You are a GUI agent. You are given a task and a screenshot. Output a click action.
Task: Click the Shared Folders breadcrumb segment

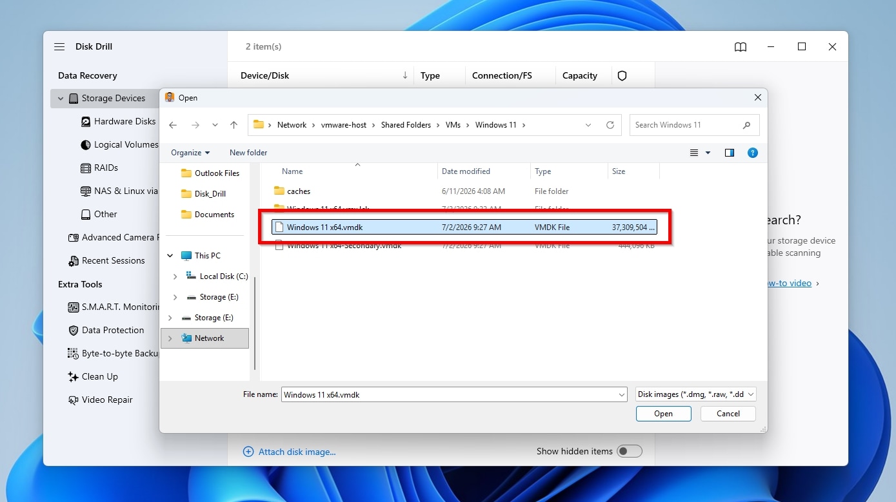coord(406,125)
